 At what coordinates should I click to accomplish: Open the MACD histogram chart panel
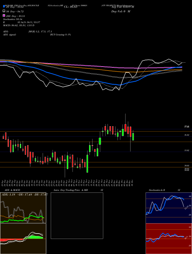(23, 239)
